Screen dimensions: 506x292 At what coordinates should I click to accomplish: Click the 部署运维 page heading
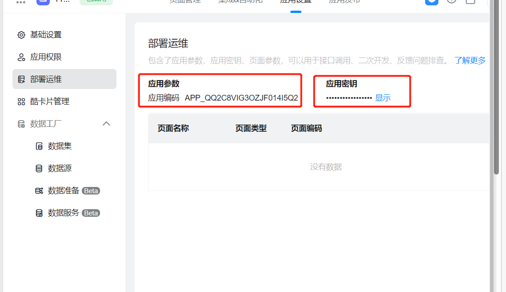[168, 43]
